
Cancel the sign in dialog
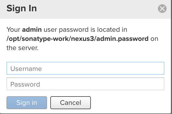[70, 102]
